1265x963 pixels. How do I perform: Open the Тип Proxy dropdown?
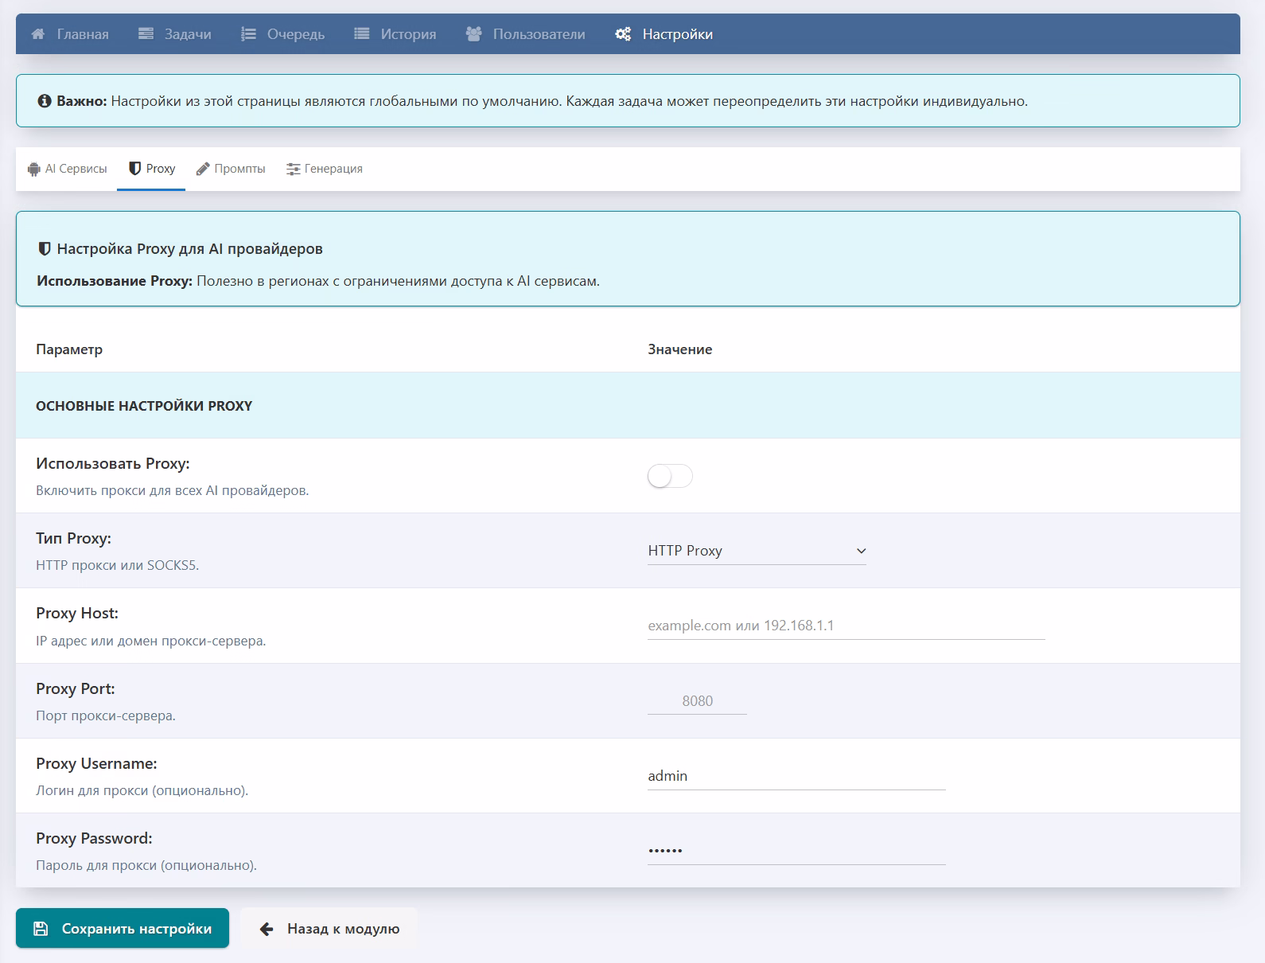pos(756,551)
